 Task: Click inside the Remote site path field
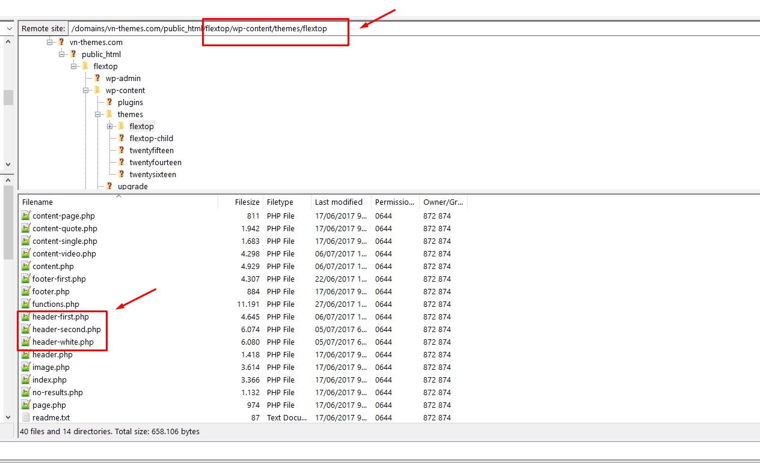(150, 28)
